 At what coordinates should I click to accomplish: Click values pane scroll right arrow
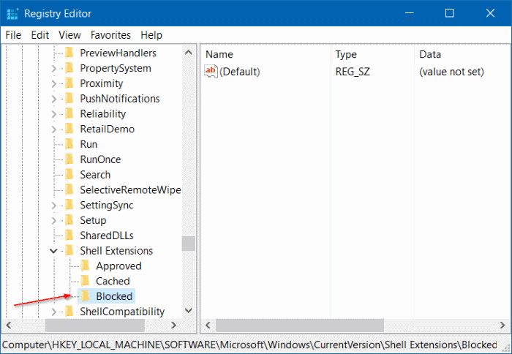pyautogui.click(x=503, y=325)
